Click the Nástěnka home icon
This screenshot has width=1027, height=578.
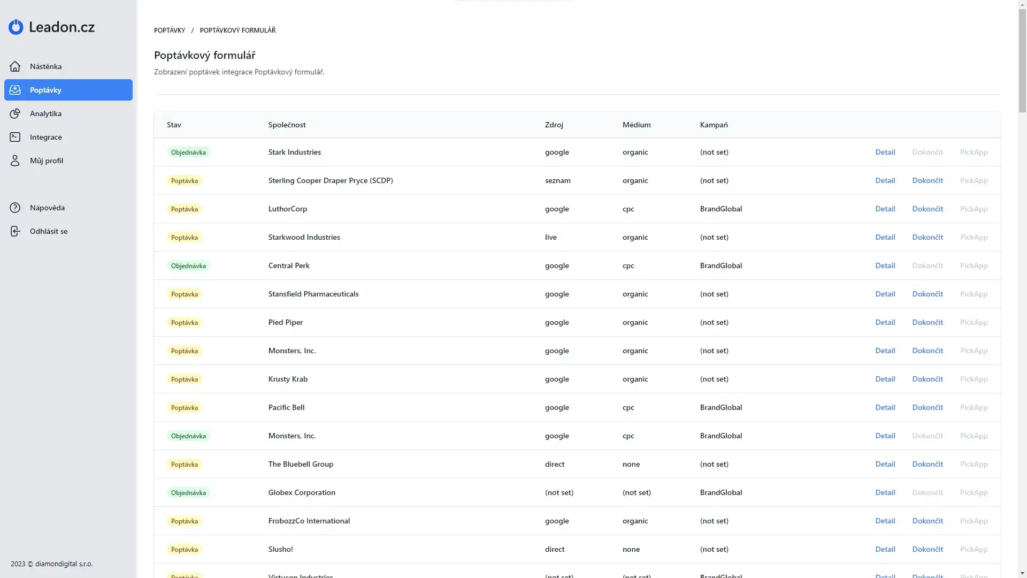click(x=15, y=66)
